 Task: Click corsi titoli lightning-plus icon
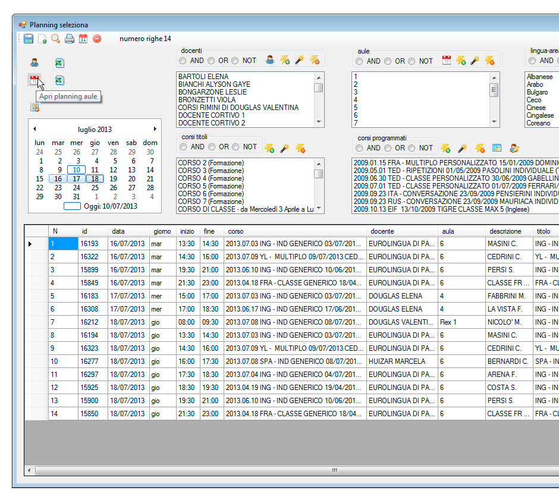[x=269, y=148]
